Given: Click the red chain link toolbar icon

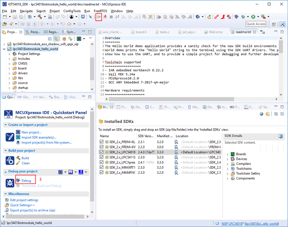Looking at the screenshot, I should coord(216,17).
